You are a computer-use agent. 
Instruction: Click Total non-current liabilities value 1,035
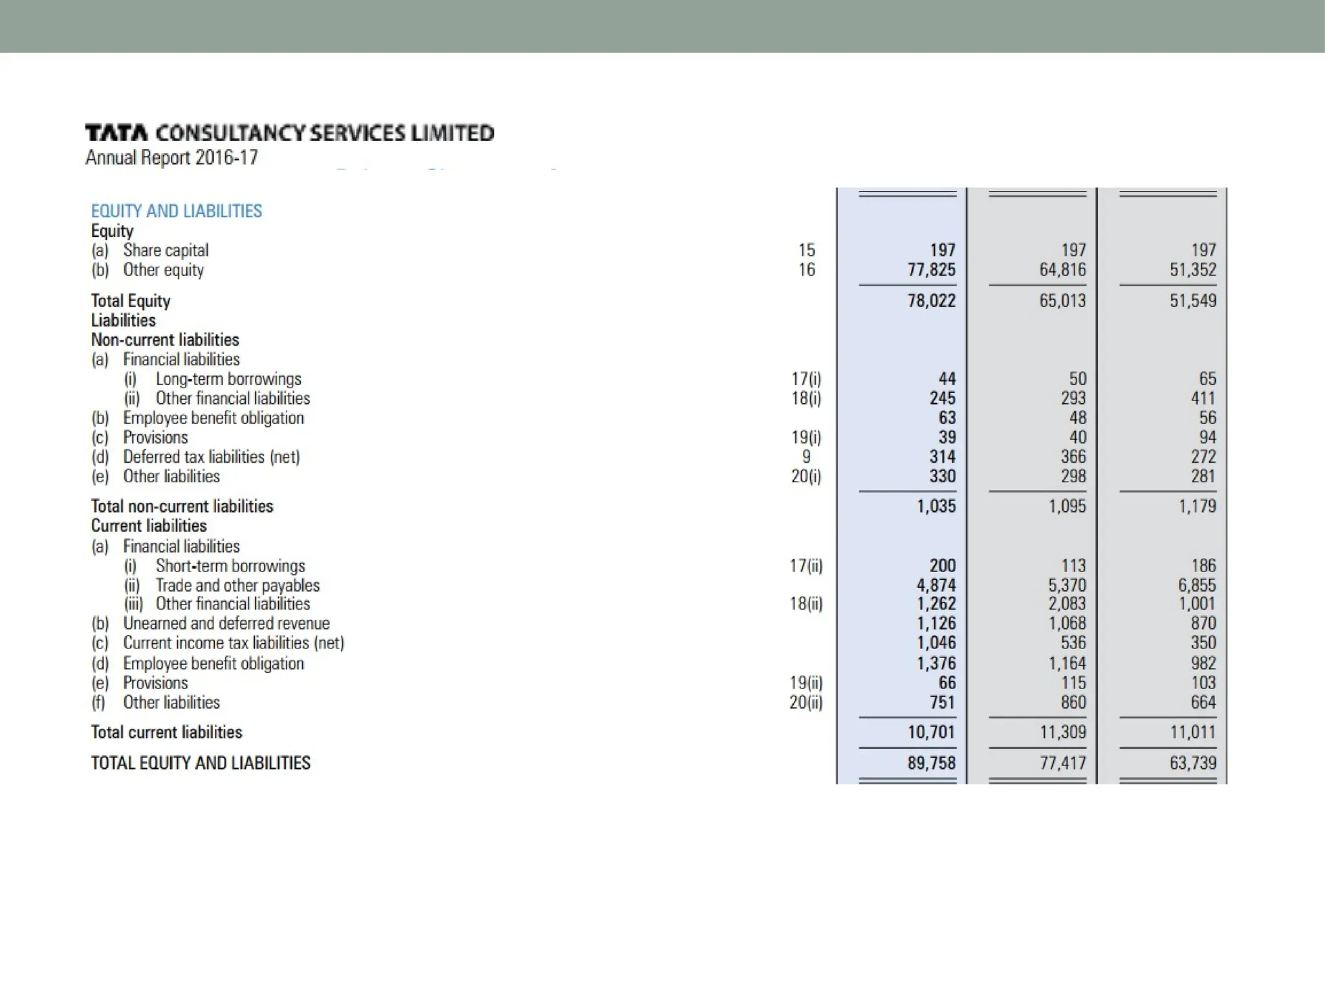(936, 506)
